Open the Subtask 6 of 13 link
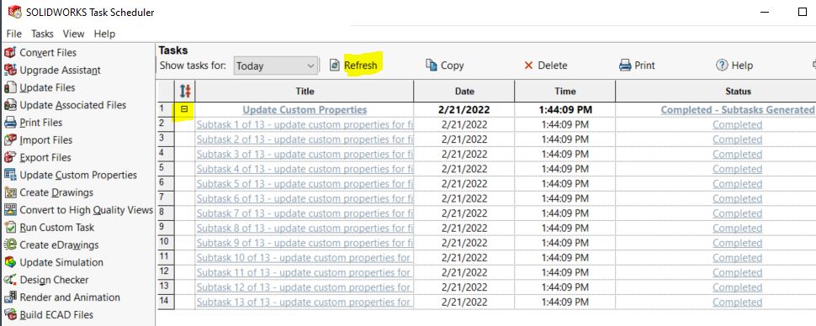Viewport: 816px width, 326px height. coord(305,198)
